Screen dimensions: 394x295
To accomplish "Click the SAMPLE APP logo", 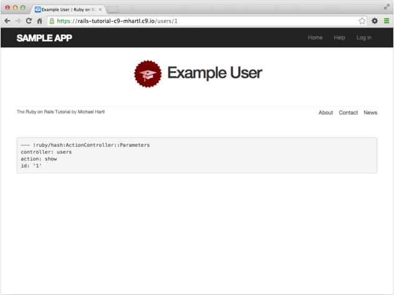I will [44, 38].
